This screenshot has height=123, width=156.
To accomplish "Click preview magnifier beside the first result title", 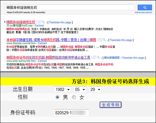I will pyautogui.click(x=43, y=22).
